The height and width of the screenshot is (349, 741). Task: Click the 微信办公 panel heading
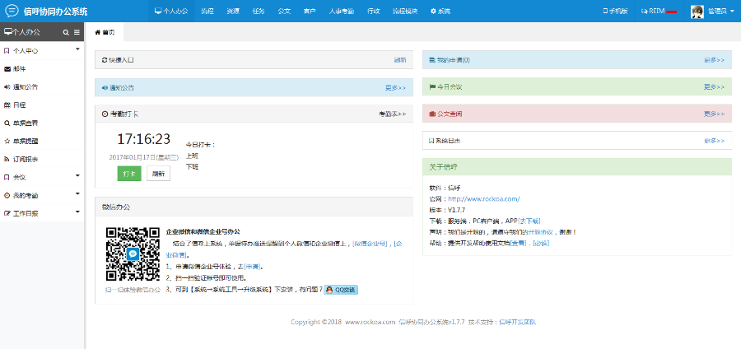(116, 207)
